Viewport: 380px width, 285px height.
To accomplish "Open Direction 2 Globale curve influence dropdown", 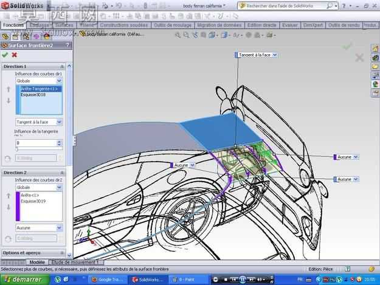I will [59, 187].
